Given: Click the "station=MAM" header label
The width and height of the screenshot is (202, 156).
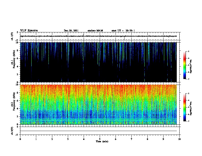Looking at the screenshot, I should pyautogui.click(x=95, y=31).
